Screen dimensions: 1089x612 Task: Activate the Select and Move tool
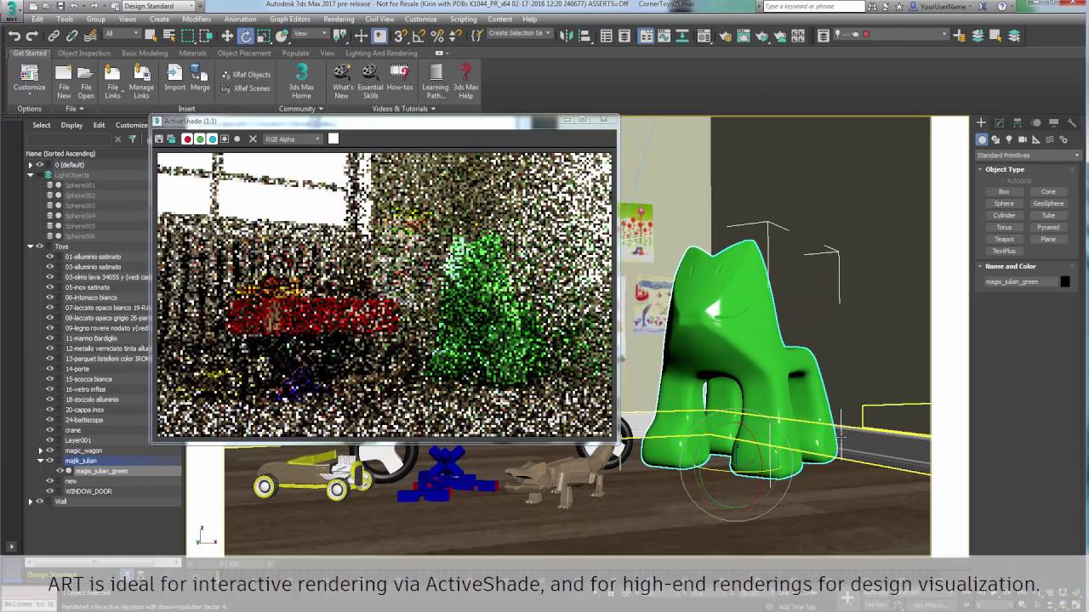point(227,36)
